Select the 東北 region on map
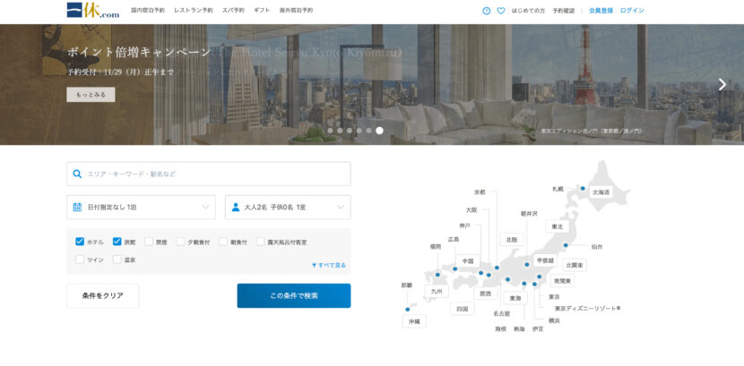 coord(557,226)
